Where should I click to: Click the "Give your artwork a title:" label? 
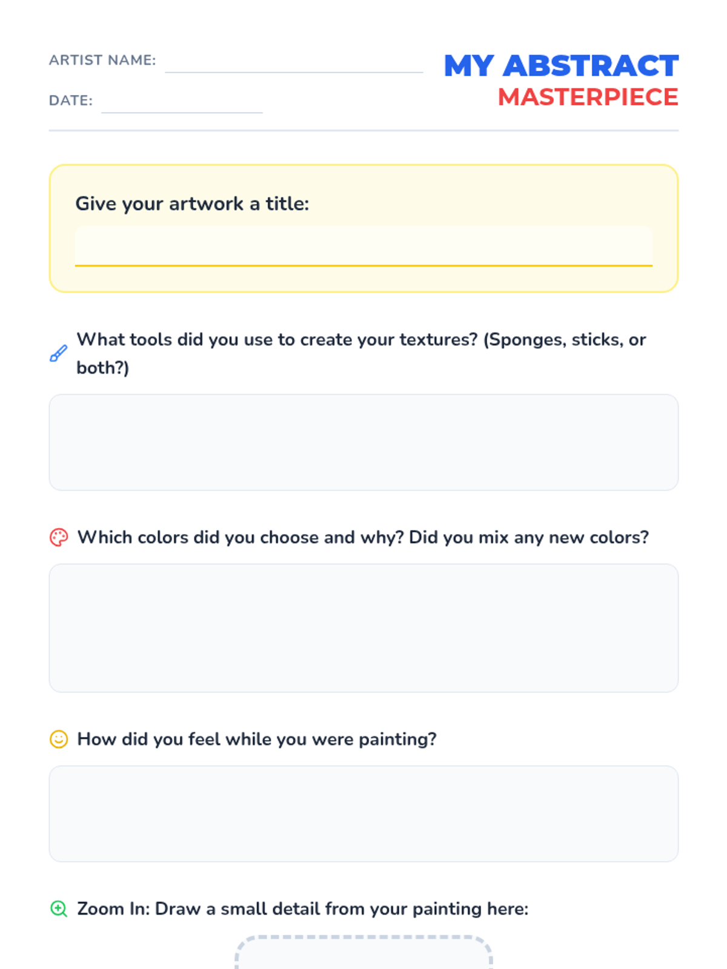pyautogui.click(x=192, y=203)
